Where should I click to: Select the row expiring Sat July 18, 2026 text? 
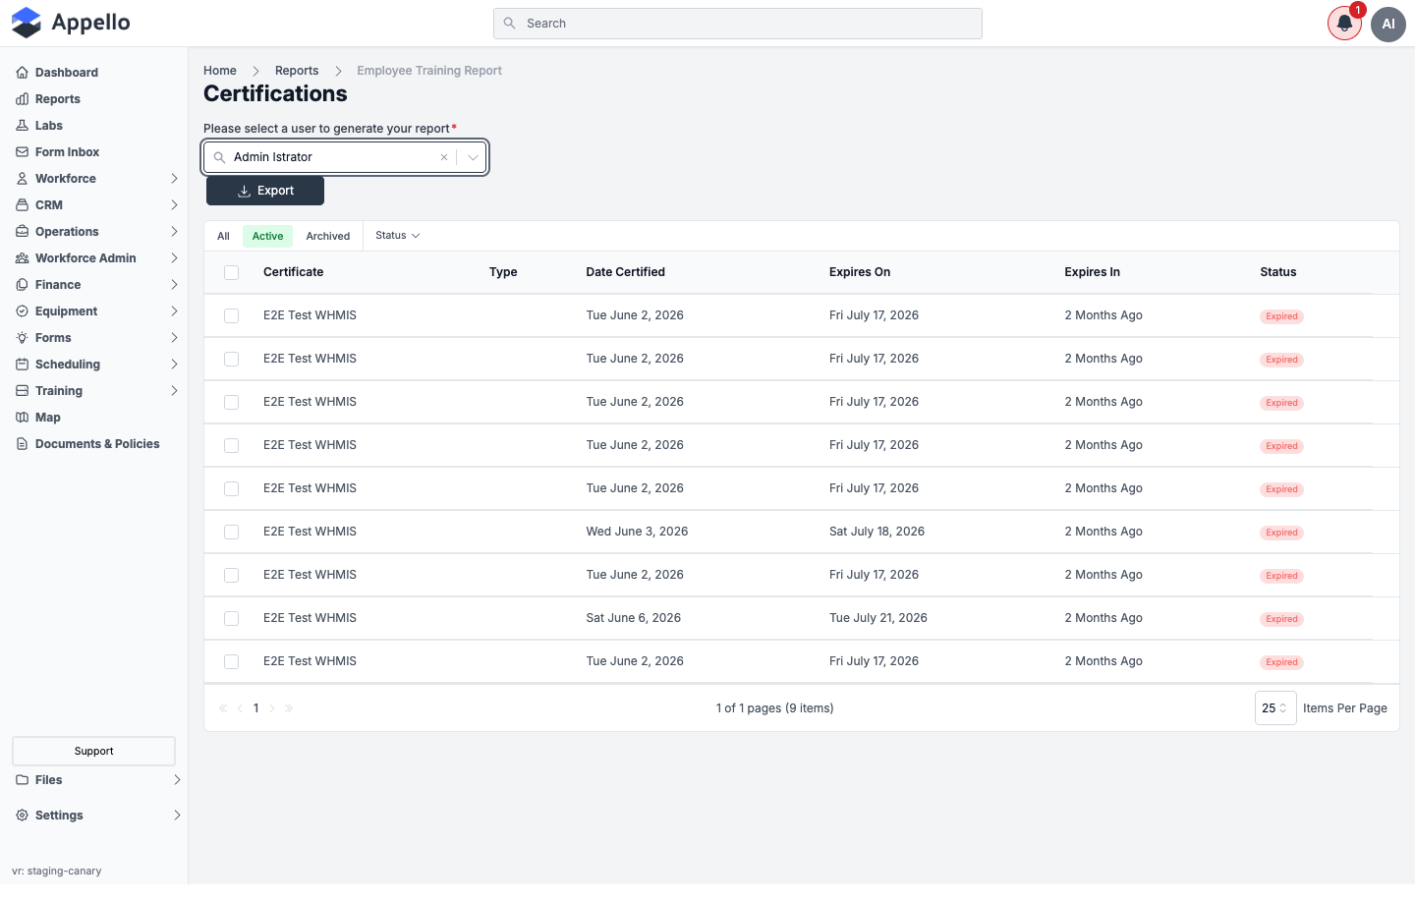(x=877, y=532)
